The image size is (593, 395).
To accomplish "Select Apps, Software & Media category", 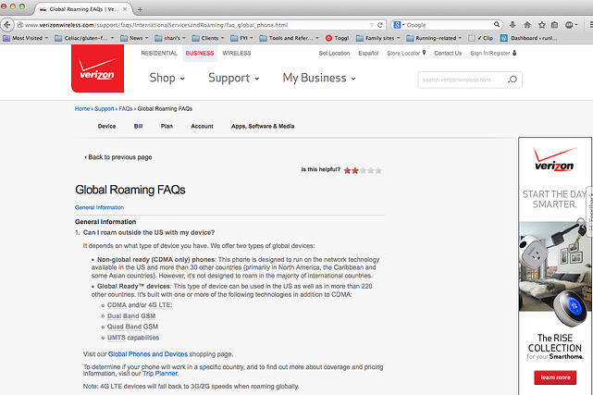I will pyautogui.click(x=263, y=126).
